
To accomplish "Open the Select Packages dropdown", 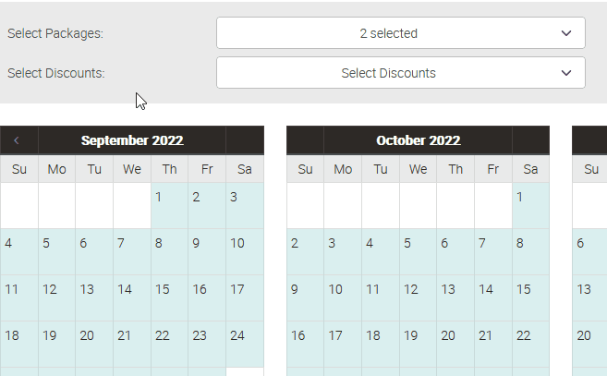I will [x=400, y=33].
